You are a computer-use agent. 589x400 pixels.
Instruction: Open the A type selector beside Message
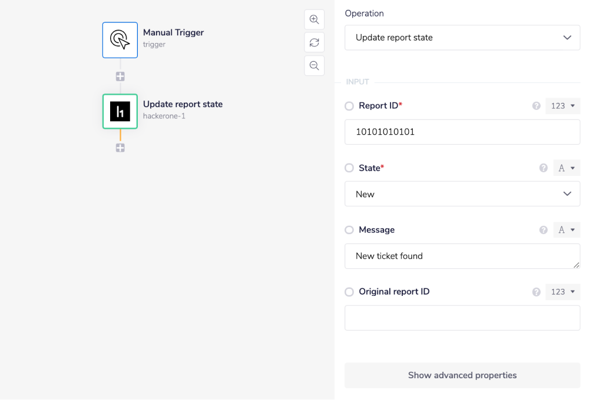pyautogui.click(x=567, y=229)
